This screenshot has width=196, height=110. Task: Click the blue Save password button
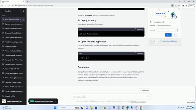pyautogui.click(x=168, y=35)
